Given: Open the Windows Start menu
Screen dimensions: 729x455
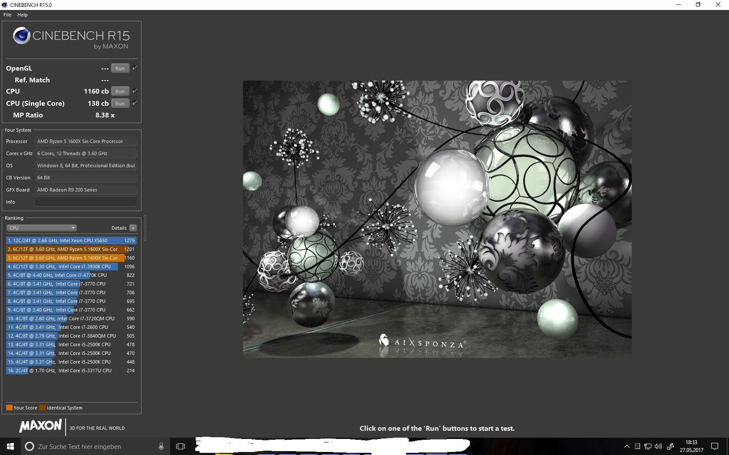Looking at the screenshot, I should point(10,446).
